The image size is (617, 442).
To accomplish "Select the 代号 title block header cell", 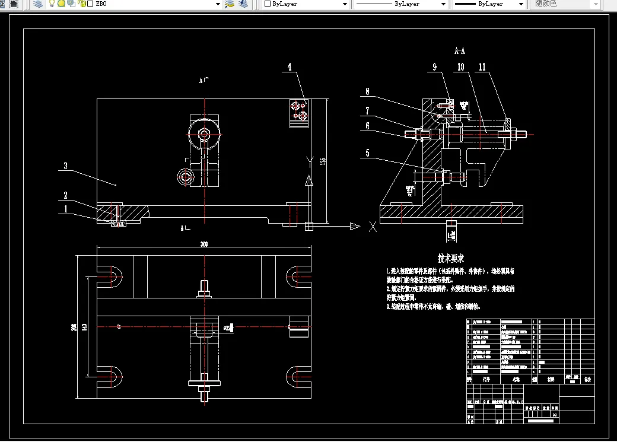I will click(486, 380).
